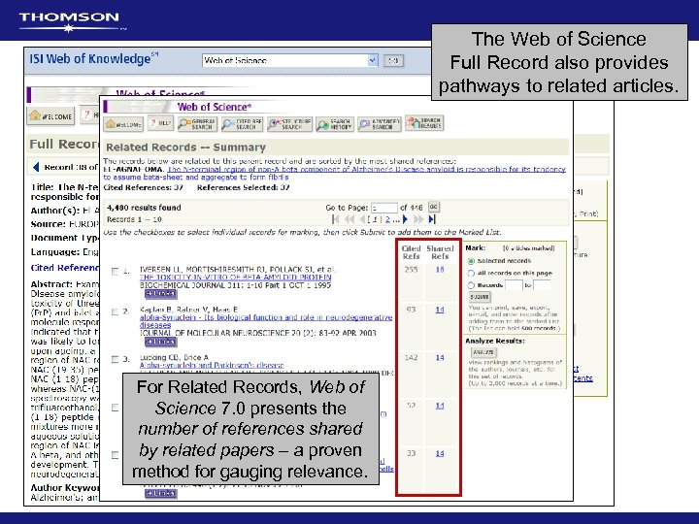Click the ISI Web of Knowledge logo
This screenshot has height=524, width=699.
coord(93,59)
